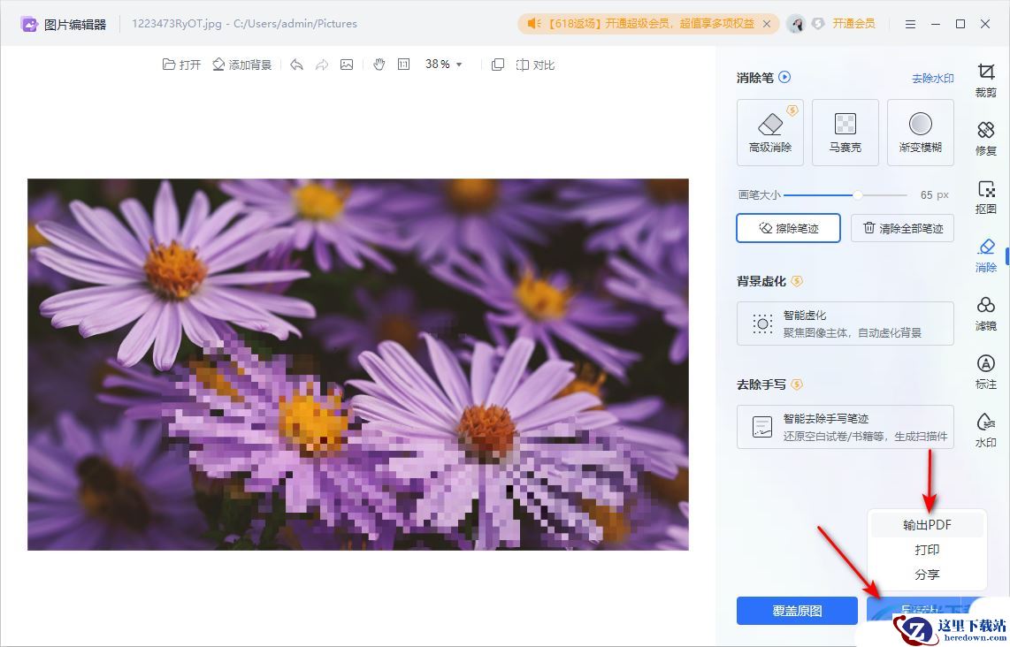Choose 智能去除手写笔迹 option
1010x647 pixels.
[845, 427]
